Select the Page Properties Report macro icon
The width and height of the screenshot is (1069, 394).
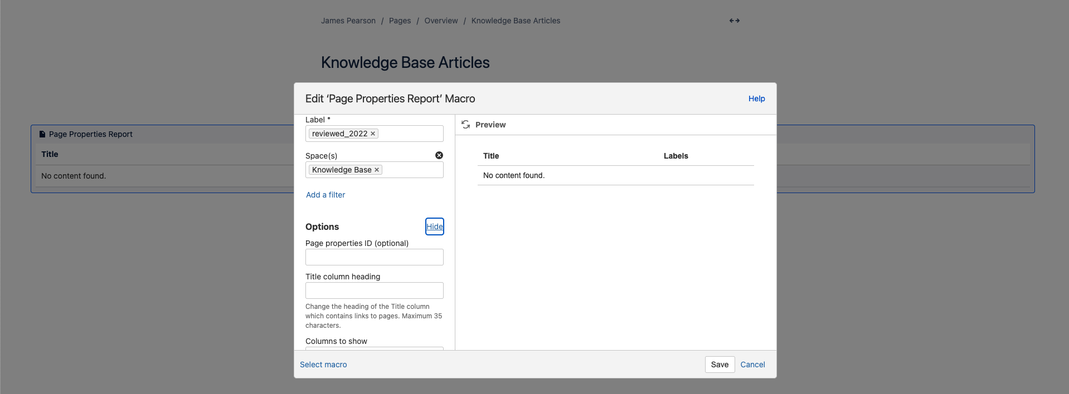coord(42,134)
